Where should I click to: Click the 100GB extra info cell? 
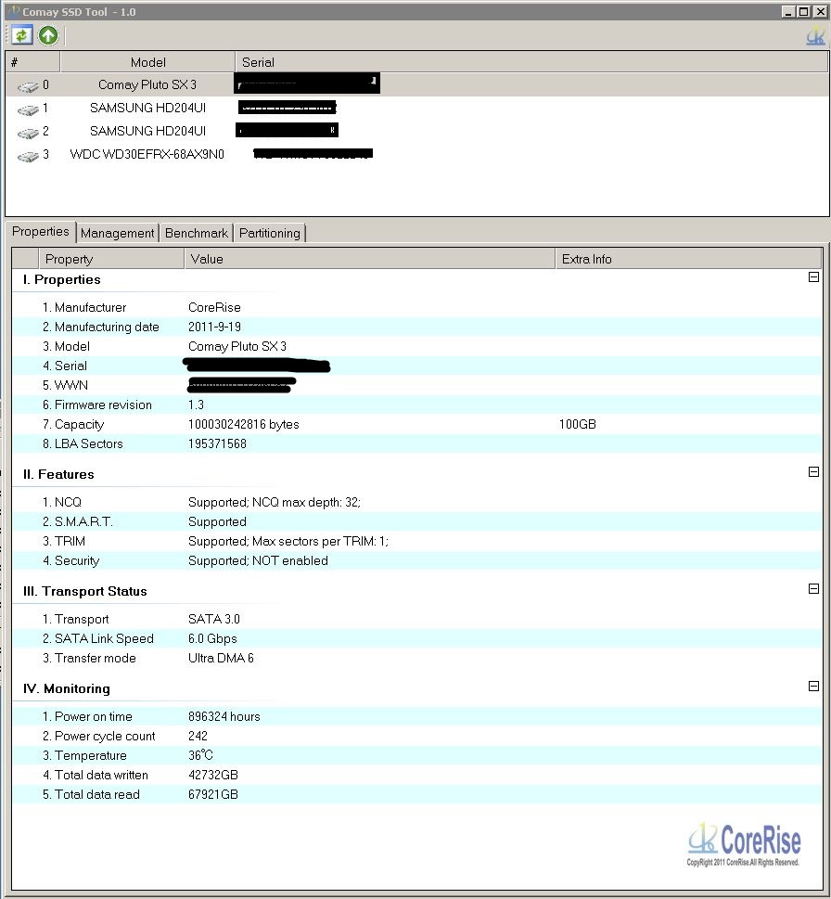578,424
